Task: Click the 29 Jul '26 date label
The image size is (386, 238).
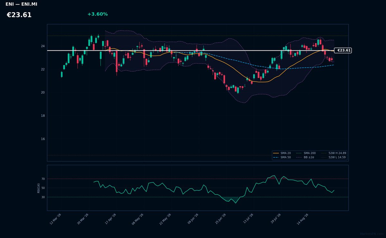Action: coord(275,219)
